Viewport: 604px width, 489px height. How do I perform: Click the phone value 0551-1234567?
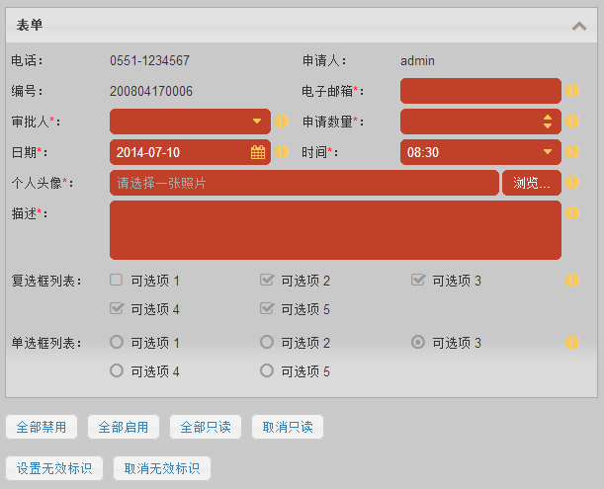click(x=150, y=60)
